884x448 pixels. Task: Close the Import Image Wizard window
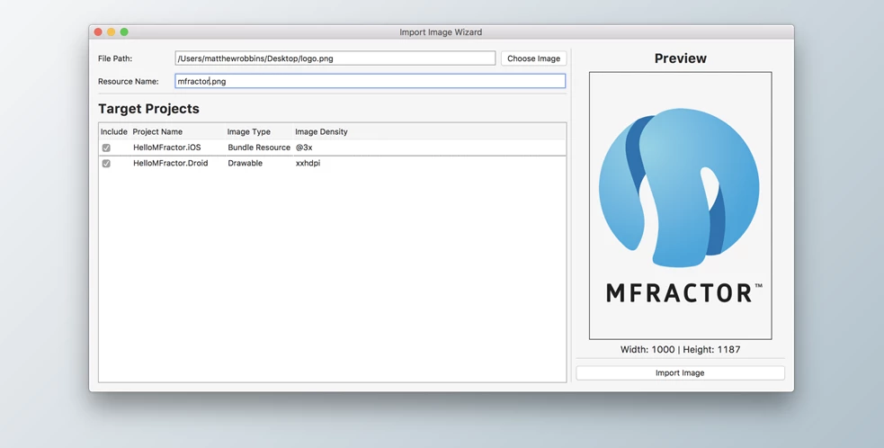[x=98, y=32]
